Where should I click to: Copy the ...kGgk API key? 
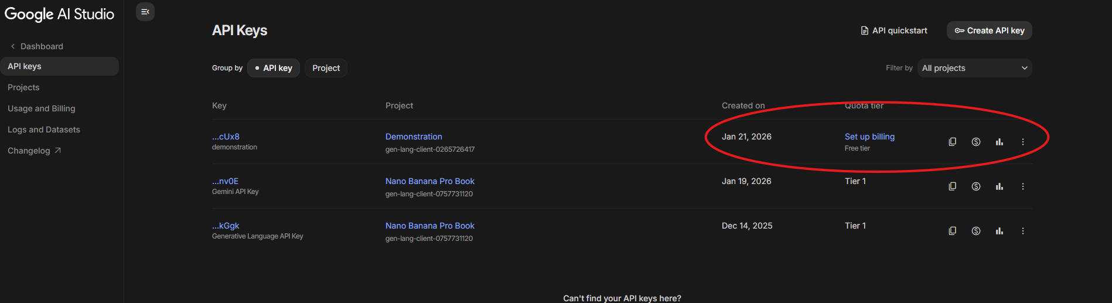(953, 231)
